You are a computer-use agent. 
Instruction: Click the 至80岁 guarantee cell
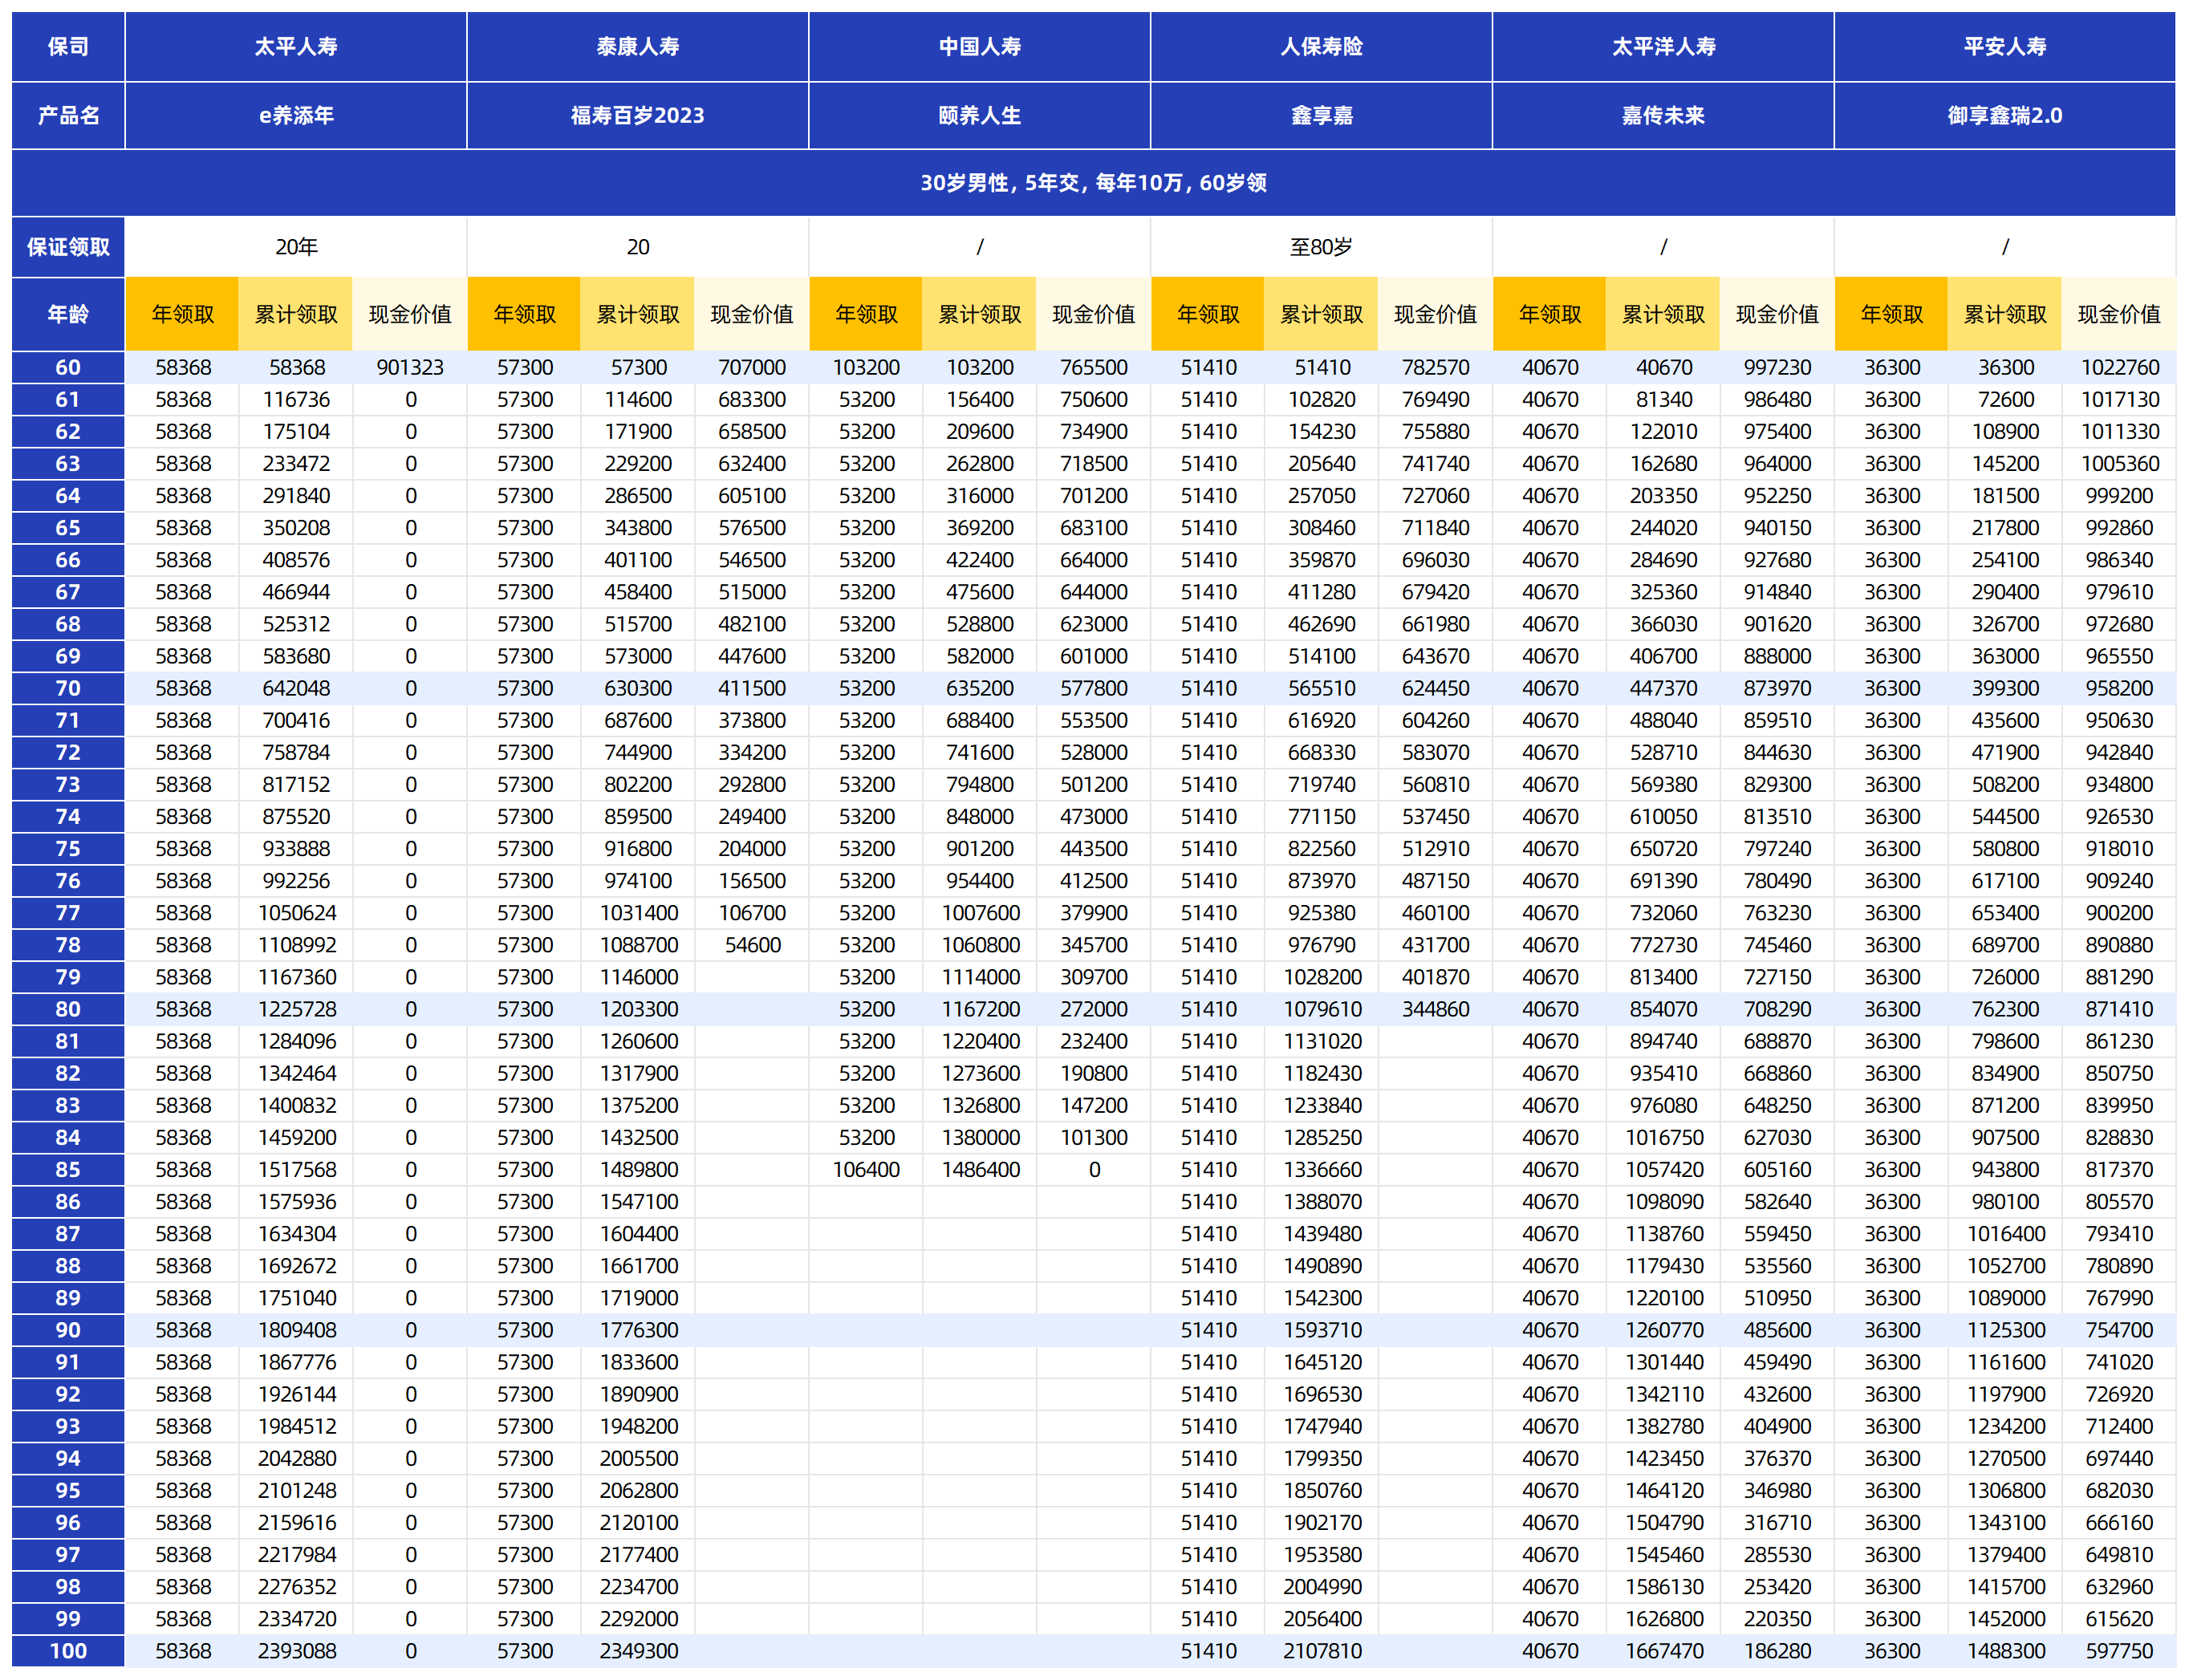point(1321,246)
